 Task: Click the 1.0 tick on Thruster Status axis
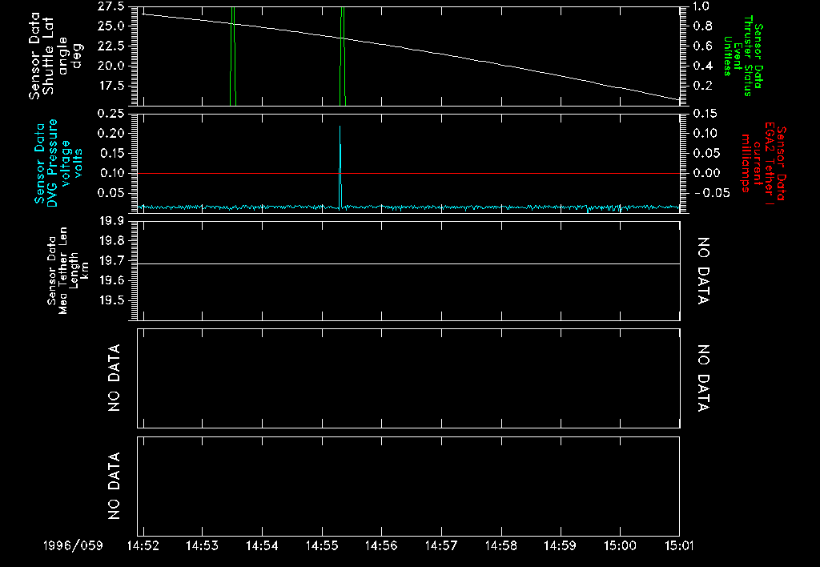pyautogui.click(x=701, y=6)
